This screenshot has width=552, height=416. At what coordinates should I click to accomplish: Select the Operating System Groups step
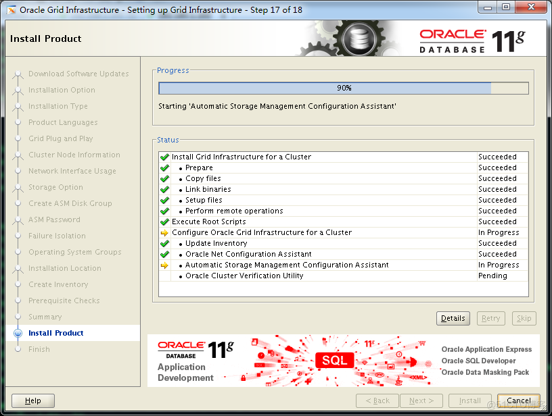click(x=75, y=252)
